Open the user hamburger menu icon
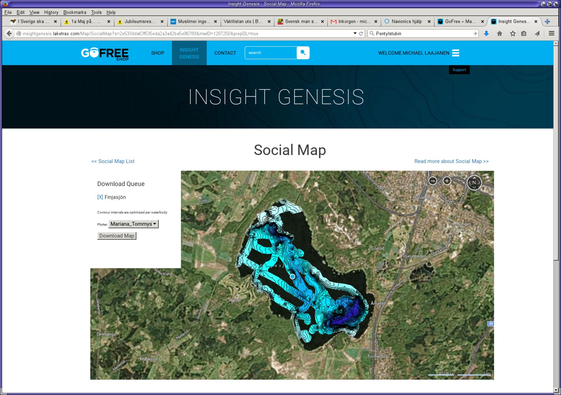Viewport: 561px width, 395px height. [456, 53]
